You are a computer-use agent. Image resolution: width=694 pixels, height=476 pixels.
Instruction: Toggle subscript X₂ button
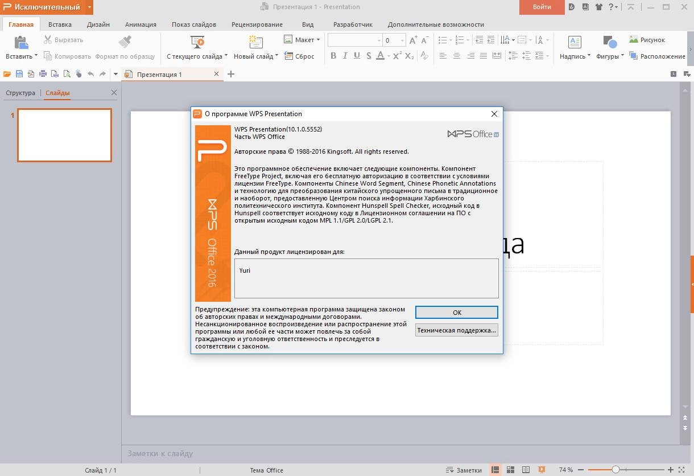[x=409, y=56]
